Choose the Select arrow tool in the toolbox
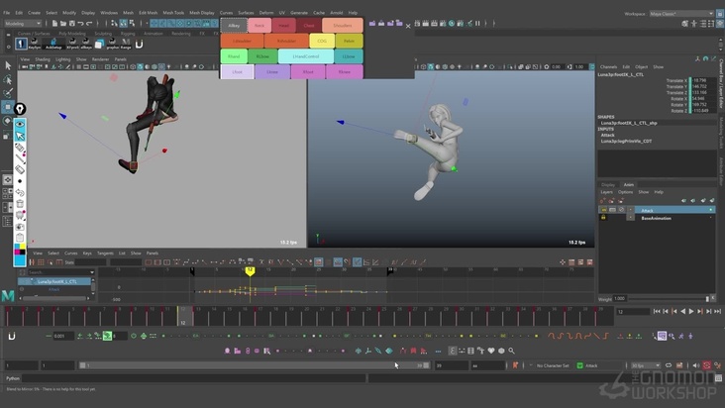The width and height of the screenshot is (725, 408). [8, 65]
